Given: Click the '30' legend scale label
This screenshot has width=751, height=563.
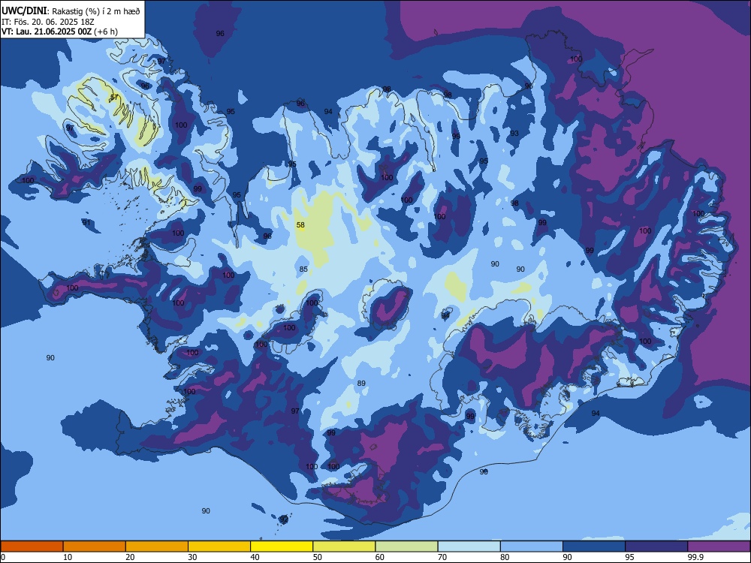Looking at the screenshot, I should (192, 557).
